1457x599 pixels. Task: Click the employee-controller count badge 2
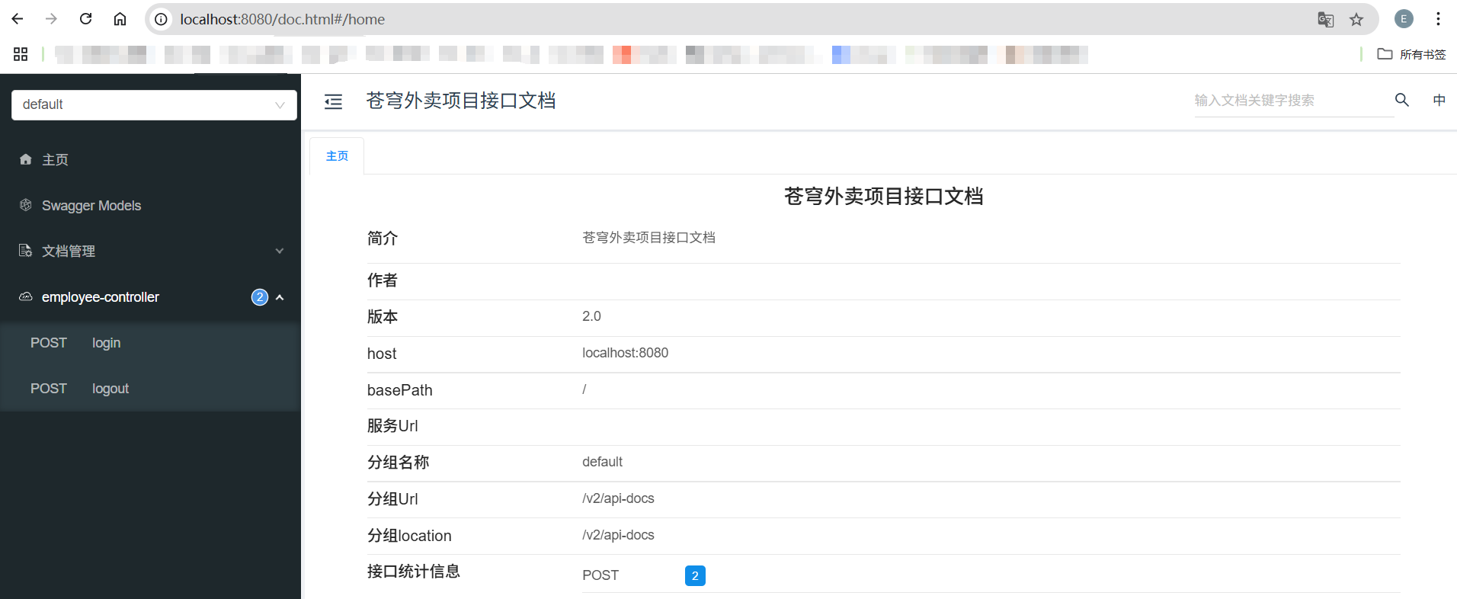click(260, 297)
